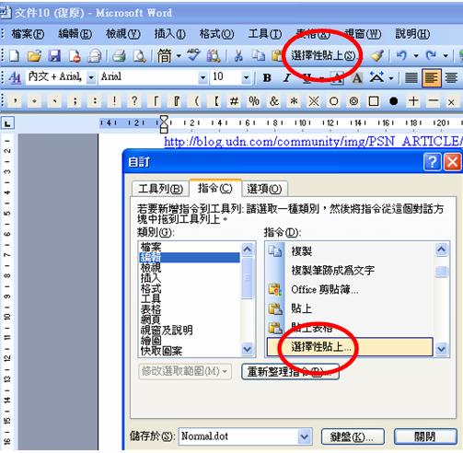
Task: Open a file with the Open folder icon
Action: pos(34,55)
